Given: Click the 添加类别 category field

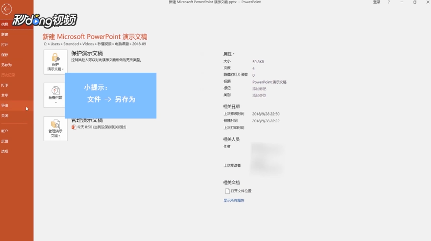Looking at the screenshot, I should [x=259, y=96].
